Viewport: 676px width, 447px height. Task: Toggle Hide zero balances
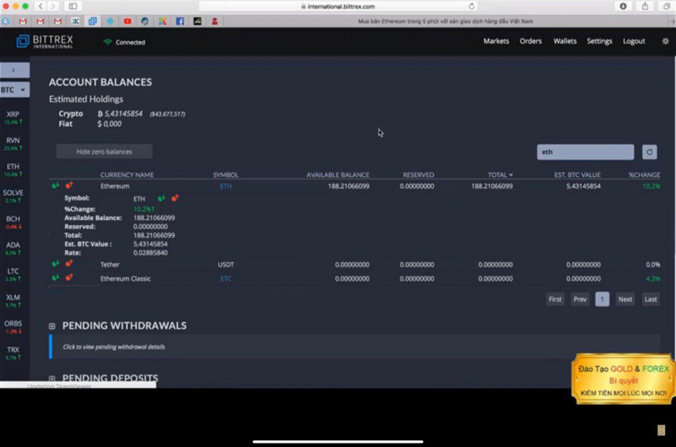coord(104,152)
